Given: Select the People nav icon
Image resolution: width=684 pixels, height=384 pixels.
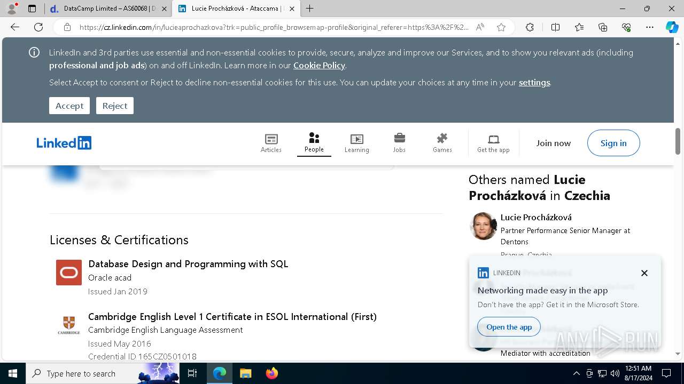Looking at the screenshot, I should (314, 138).
